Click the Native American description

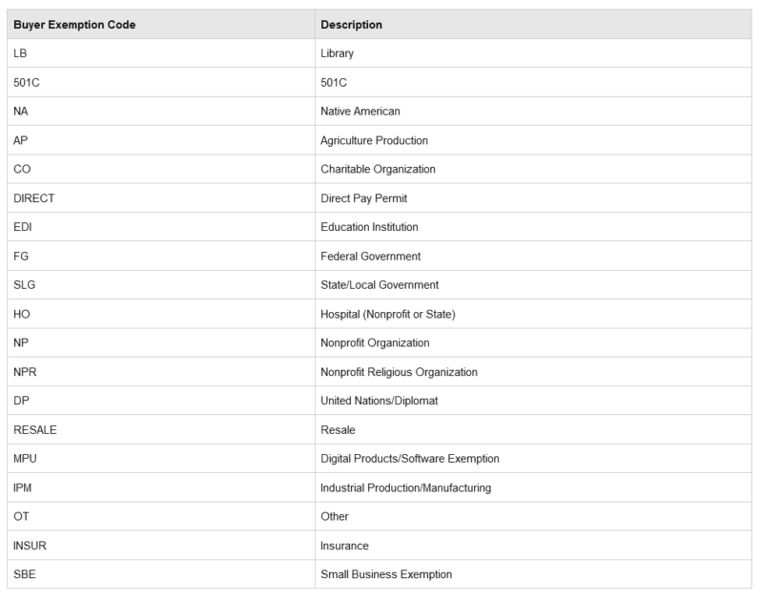pos(360,112)
